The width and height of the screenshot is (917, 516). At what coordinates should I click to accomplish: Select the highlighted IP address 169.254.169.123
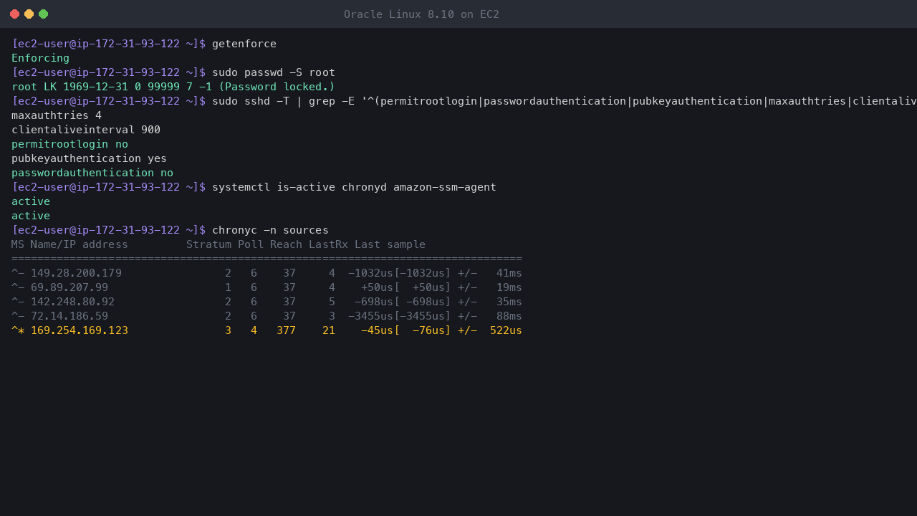tap(80, 330)
